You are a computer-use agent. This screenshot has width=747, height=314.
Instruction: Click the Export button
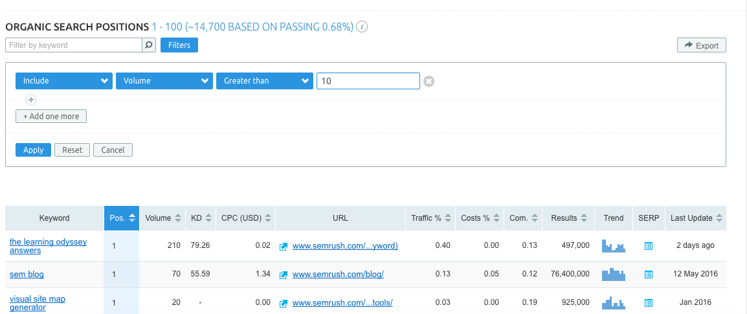pyautogui.click(x=701, y=45)
